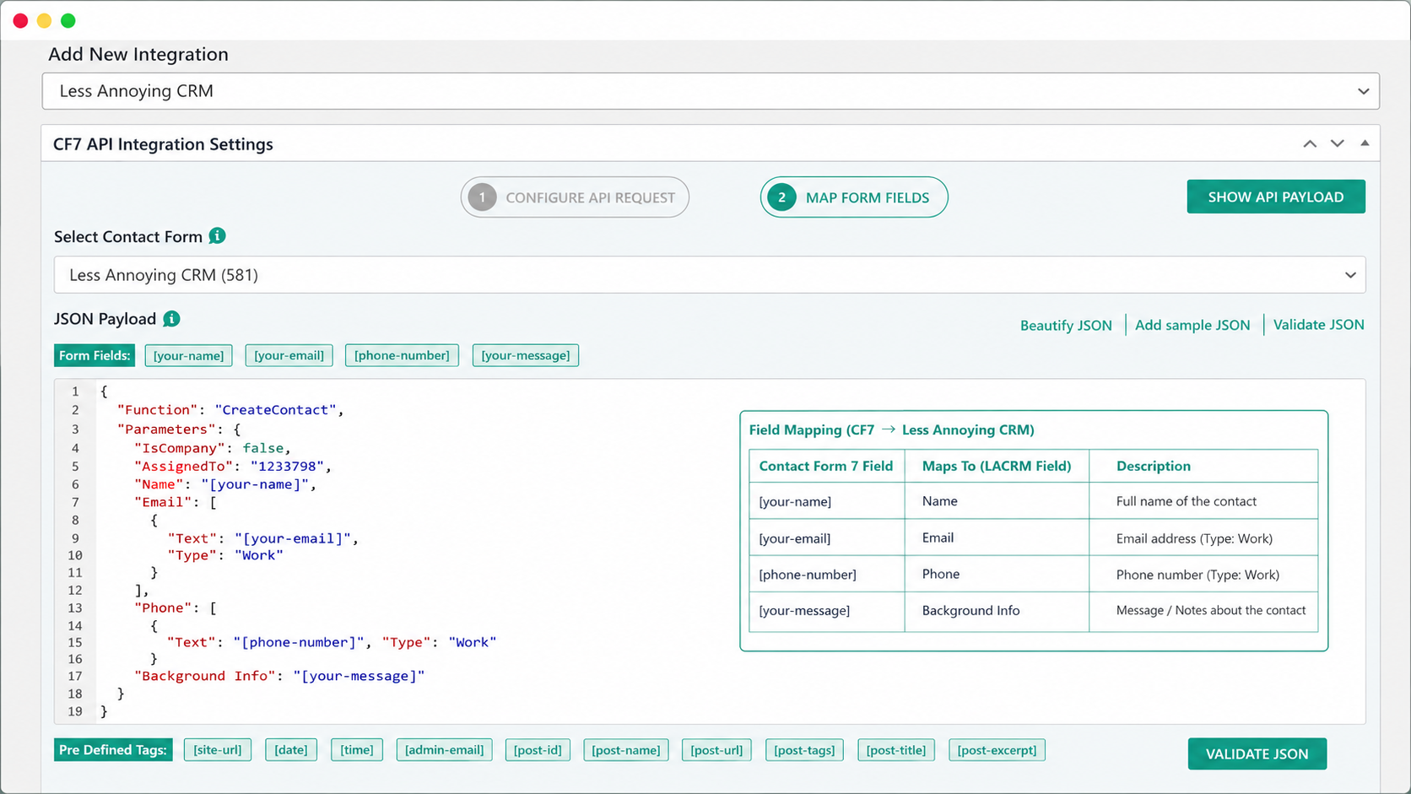Insert [post-id] predefined tag
Viewport: 1411px width, 794px height.
(538, 750)
